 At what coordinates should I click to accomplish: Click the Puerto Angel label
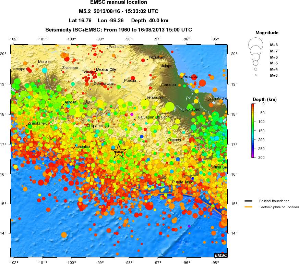183,182
